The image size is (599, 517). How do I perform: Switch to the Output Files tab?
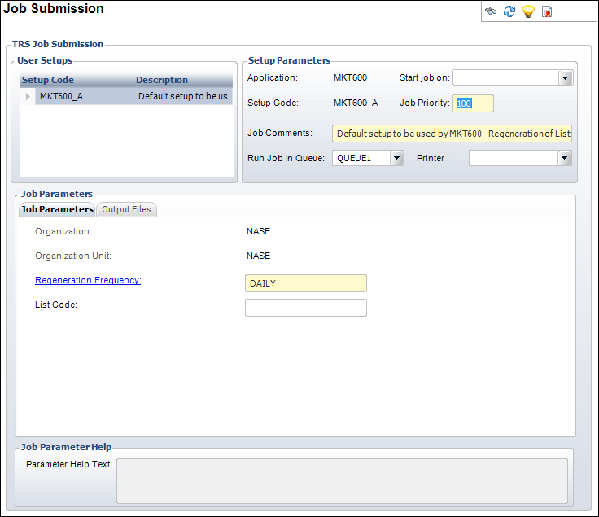[x=126, y=209]
